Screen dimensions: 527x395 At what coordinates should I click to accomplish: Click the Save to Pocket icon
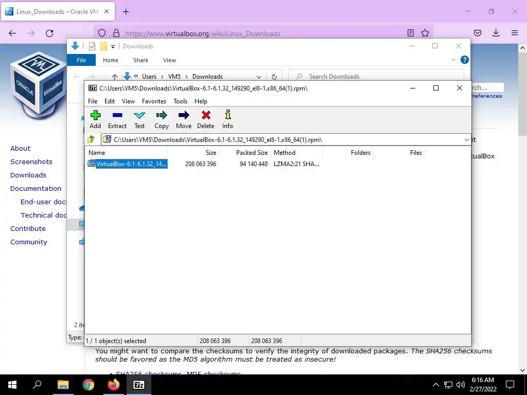click(x=478, y=33)
